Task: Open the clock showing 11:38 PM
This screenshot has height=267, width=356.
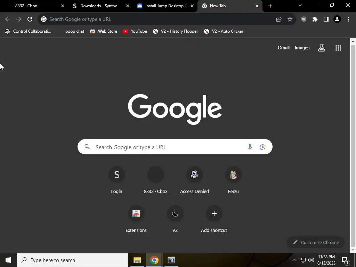Action: click(x=326, y=260)
